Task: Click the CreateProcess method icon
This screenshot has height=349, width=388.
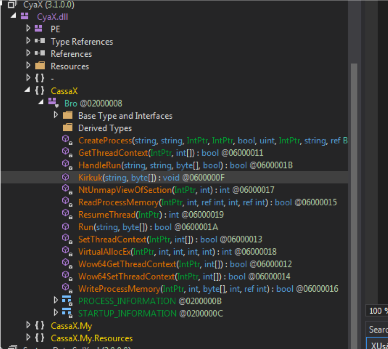Action: point(66,141)
